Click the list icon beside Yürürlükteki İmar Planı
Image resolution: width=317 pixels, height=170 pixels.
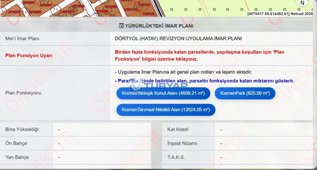[x=121, y=26]
